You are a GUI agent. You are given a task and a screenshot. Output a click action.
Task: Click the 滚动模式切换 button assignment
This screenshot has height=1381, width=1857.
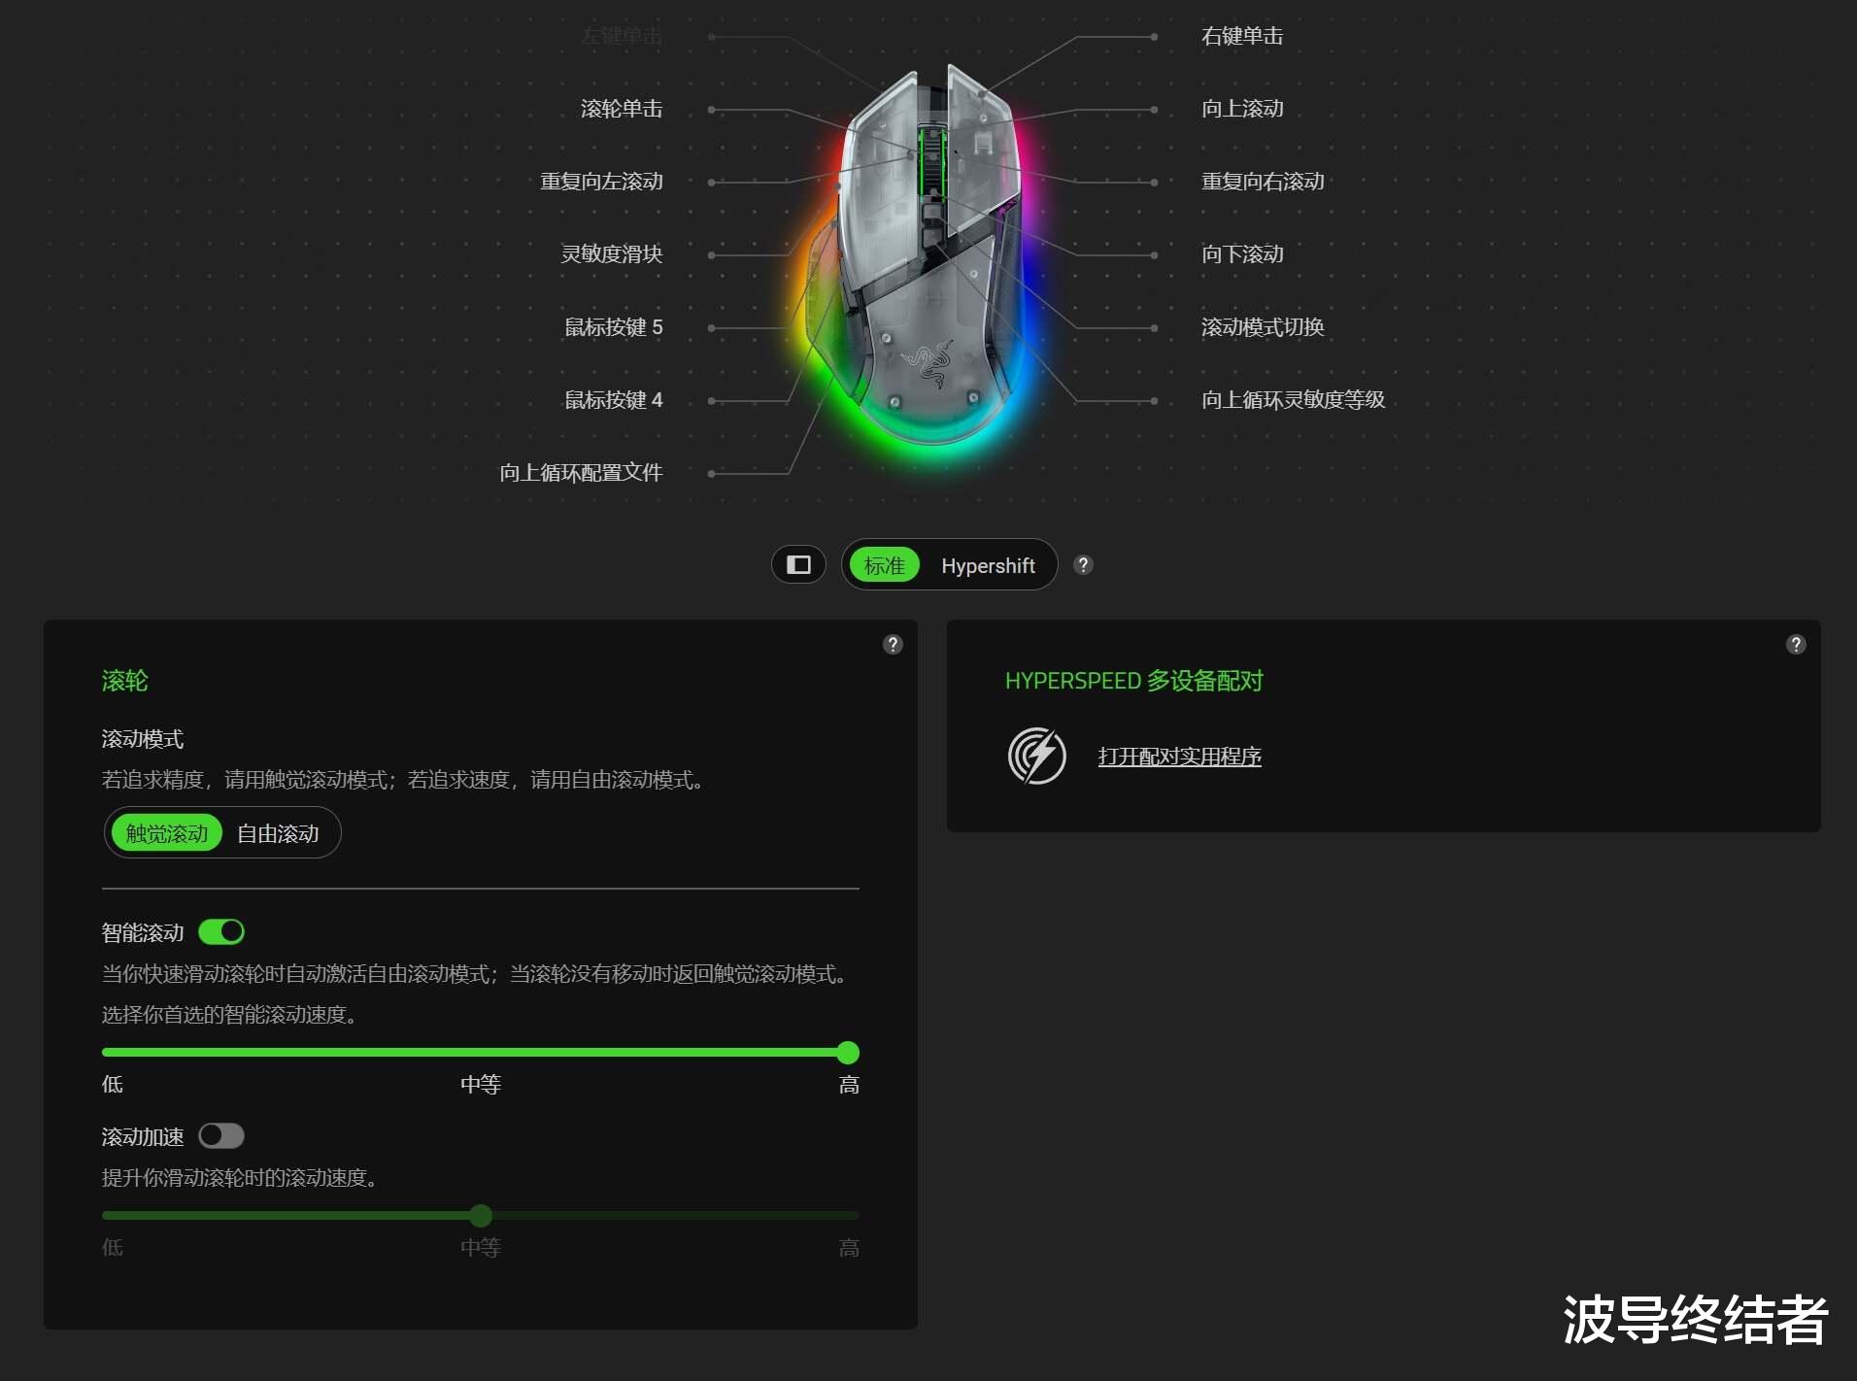[1263, 327]
